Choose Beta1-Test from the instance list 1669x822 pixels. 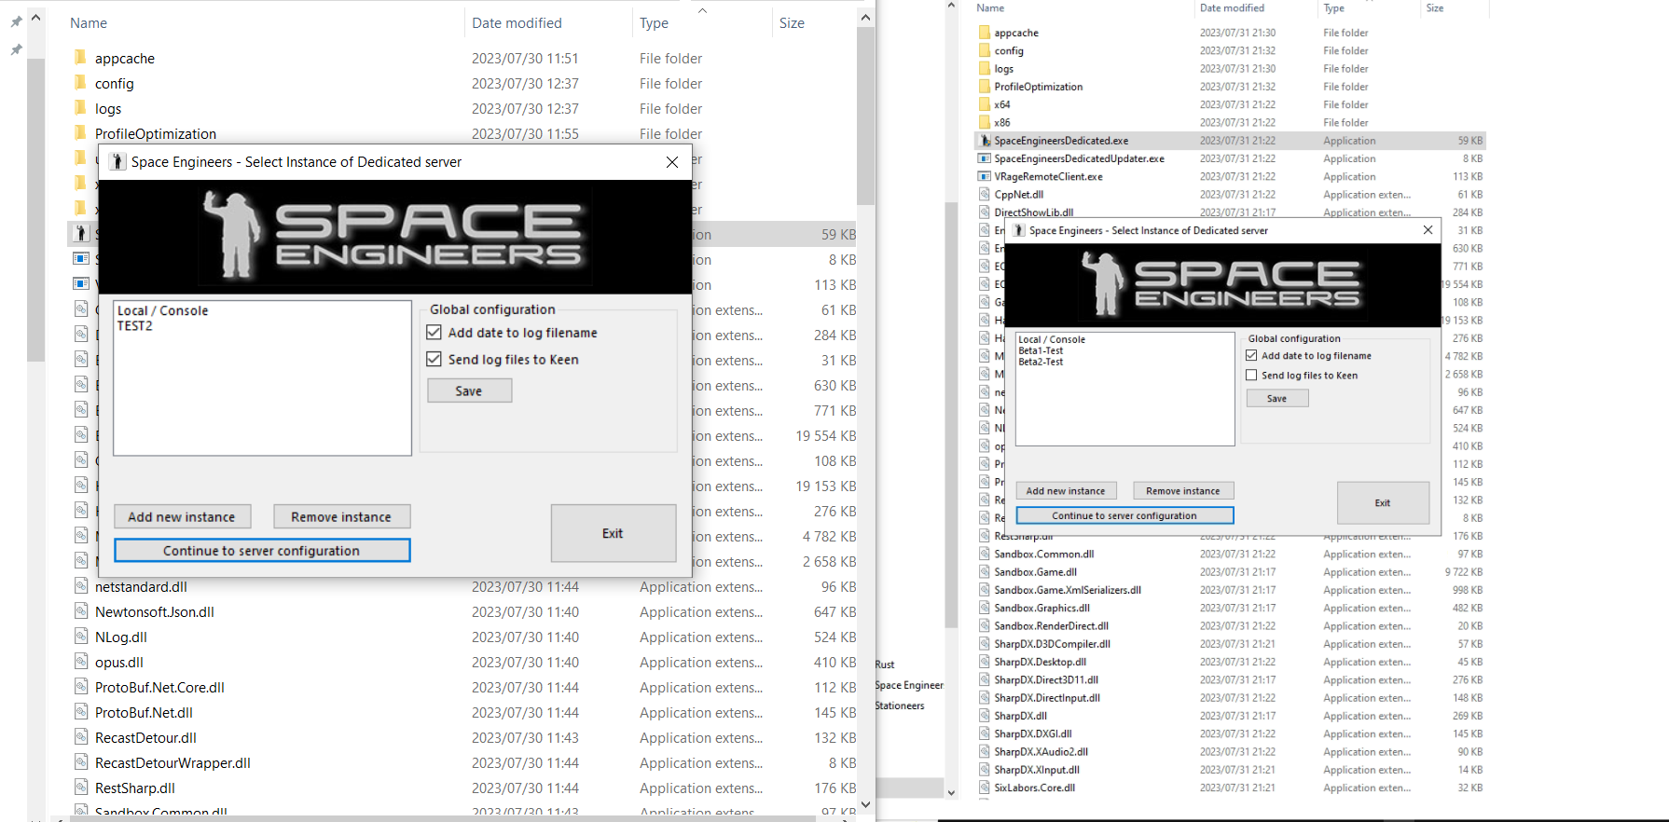pos(1041,350)
